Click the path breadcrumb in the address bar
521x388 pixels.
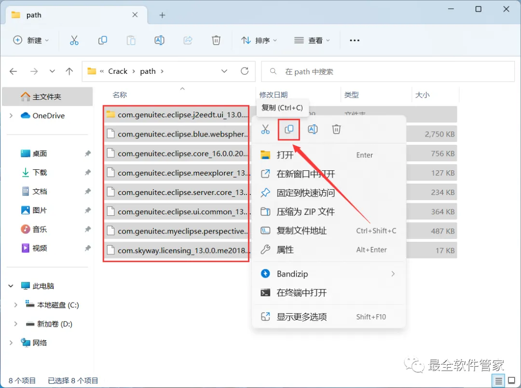coord(148,71)
